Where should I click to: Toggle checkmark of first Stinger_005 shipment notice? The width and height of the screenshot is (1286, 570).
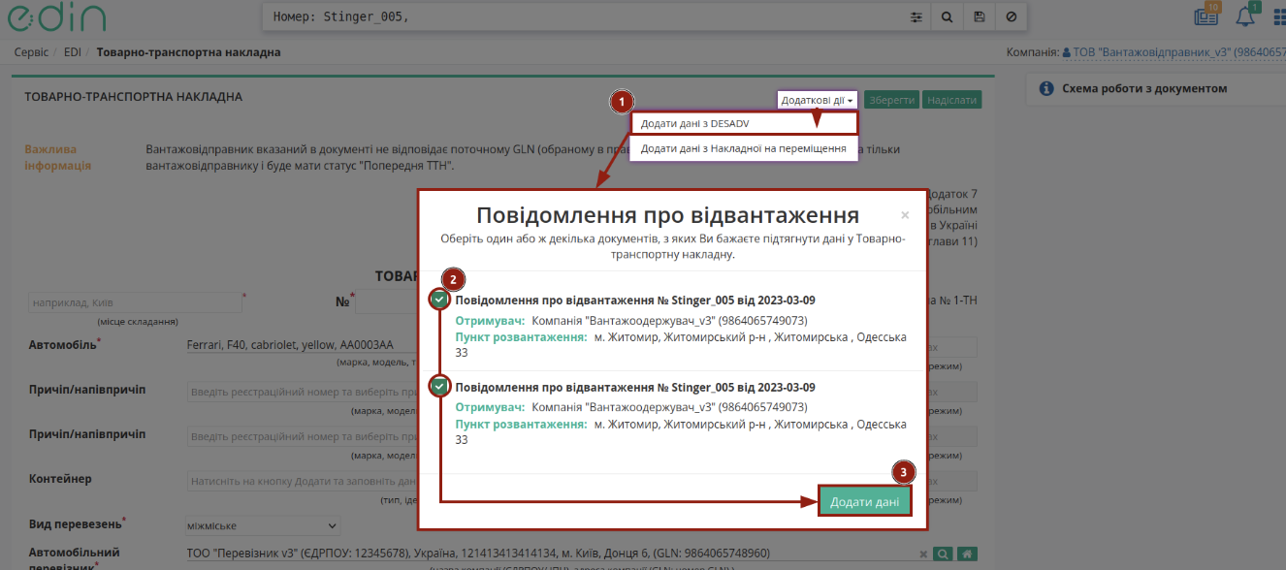[x=440, y=300]
